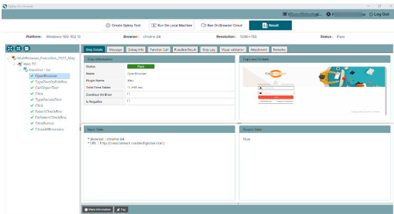Click the Iteration : 1st node icon
This screenshot has width=394, height=214.
point(26,70)
